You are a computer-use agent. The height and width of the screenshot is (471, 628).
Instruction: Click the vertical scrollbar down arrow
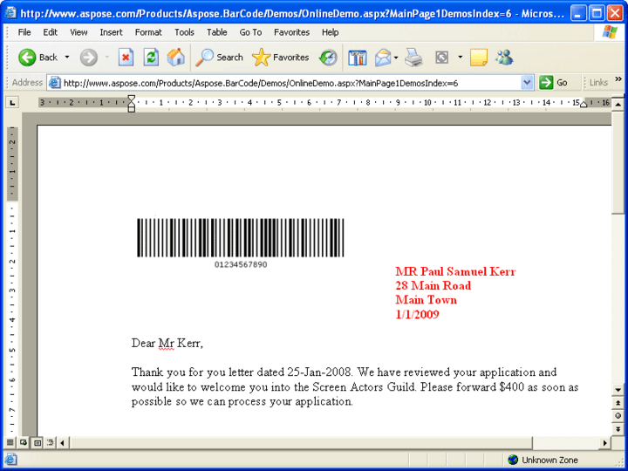[618, 390]
